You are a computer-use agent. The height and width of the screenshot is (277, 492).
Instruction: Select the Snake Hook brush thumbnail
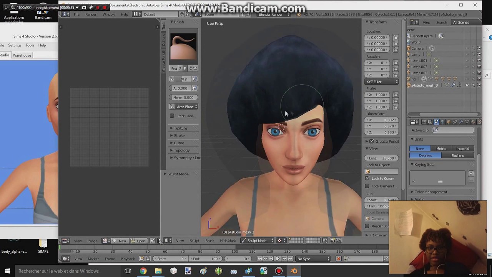(x=183, y=47)
